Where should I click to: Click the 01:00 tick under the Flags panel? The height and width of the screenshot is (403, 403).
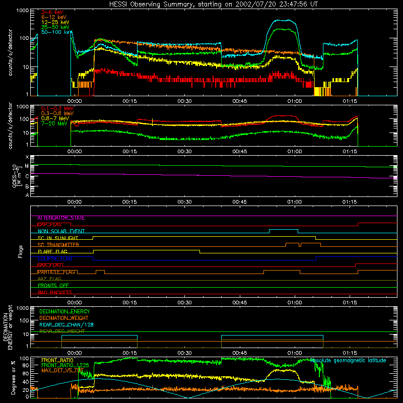click(x=295, y=303)
